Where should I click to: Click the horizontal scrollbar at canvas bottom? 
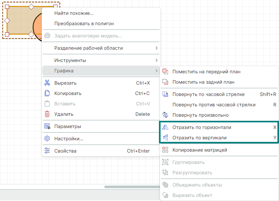pyautogui.click(x=132, y=187)
